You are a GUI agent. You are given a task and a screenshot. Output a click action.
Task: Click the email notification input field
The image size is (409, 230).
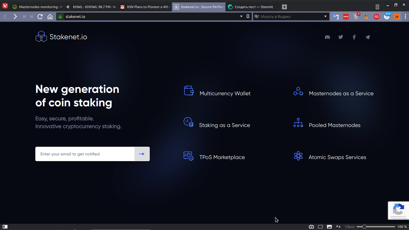coord(85,154)
